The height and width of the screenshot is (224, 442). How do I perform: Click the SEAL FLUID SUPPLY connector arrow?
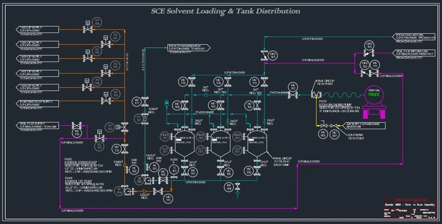(x=38, y=125)
